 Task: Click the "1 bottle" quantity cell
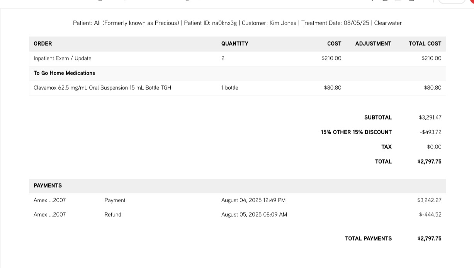pos(229,88)
